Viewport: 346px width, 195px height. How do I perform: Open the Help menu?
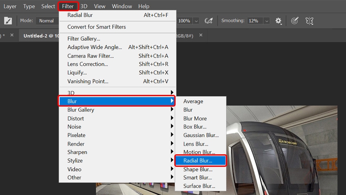click(144, 6)
